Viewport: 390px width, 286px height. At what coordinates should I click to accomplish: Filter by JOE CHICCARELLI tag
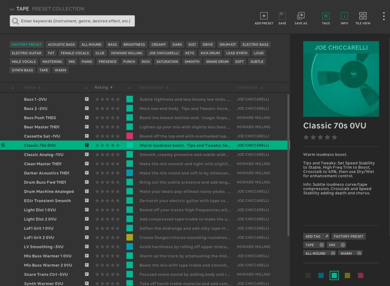click(164, 53)
